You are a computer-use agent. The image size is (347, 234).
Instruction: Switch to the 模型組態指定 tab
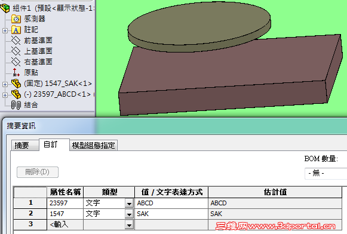click(93, 145)
